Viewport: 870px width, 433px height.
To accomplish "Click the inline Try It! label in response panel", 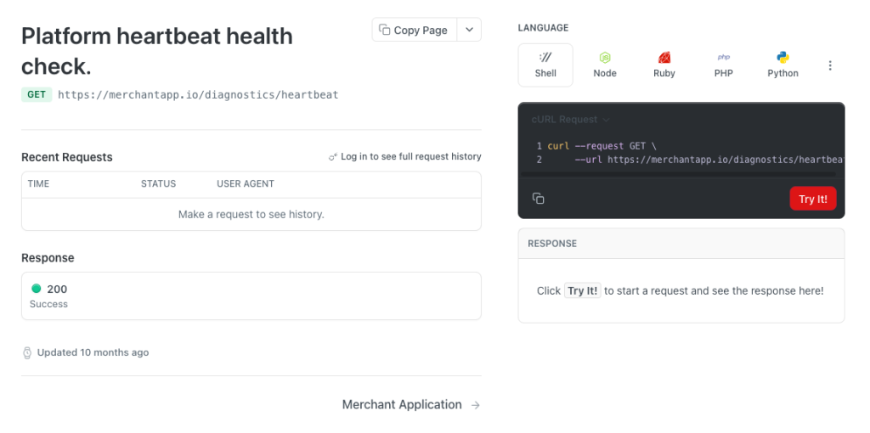I will 583,291.
